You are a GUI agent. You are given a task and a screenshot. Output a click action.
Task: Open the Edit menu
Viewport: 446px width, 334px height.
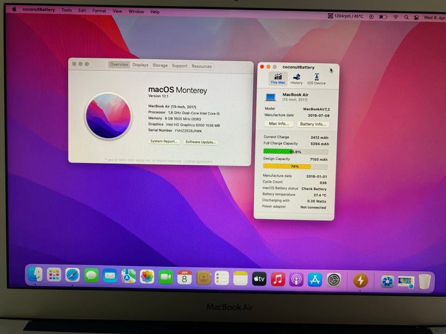82,10
